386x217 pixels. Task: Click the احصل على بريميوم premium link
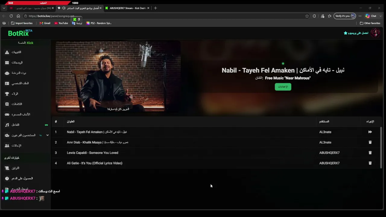(356, 33)
